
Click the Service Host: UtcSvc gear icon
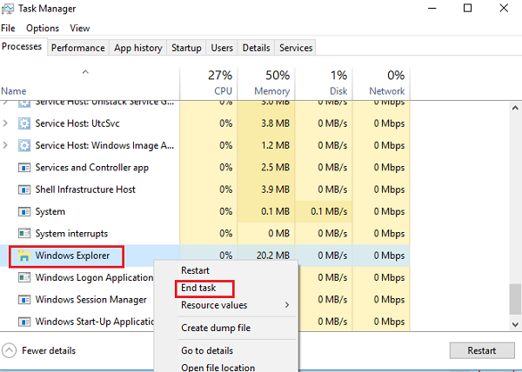click(x=24, y=123)
